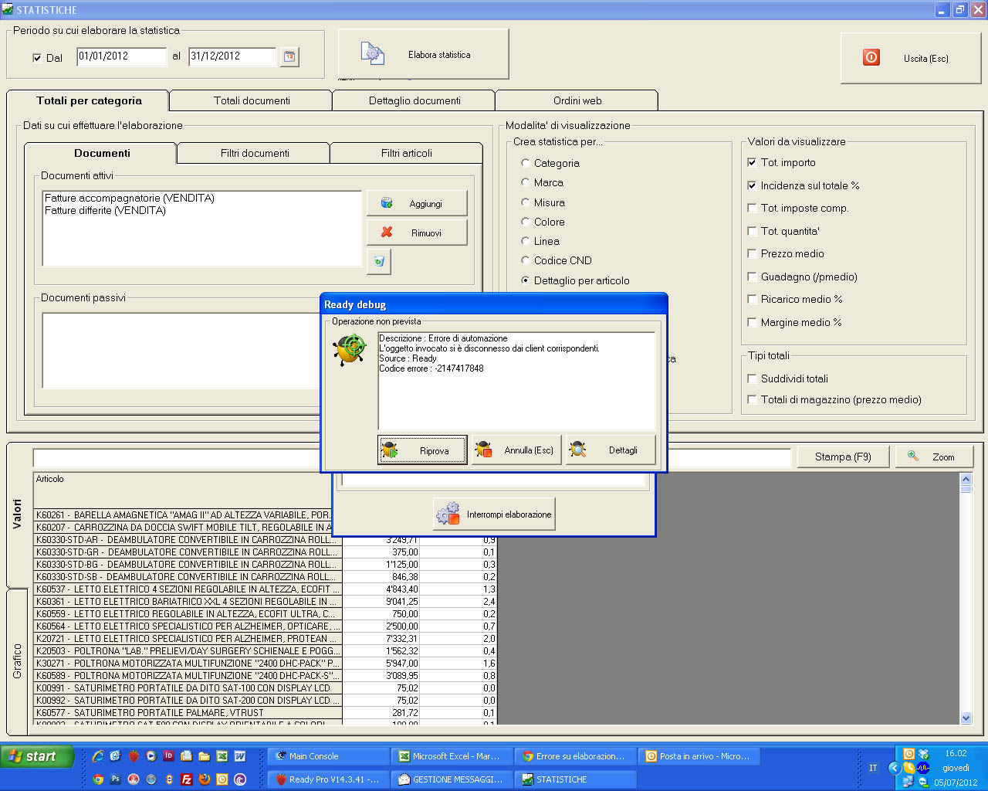Click the Windows start button
Image resolution: width=988 pixels, height=791 pixels.
click(37, 756)
